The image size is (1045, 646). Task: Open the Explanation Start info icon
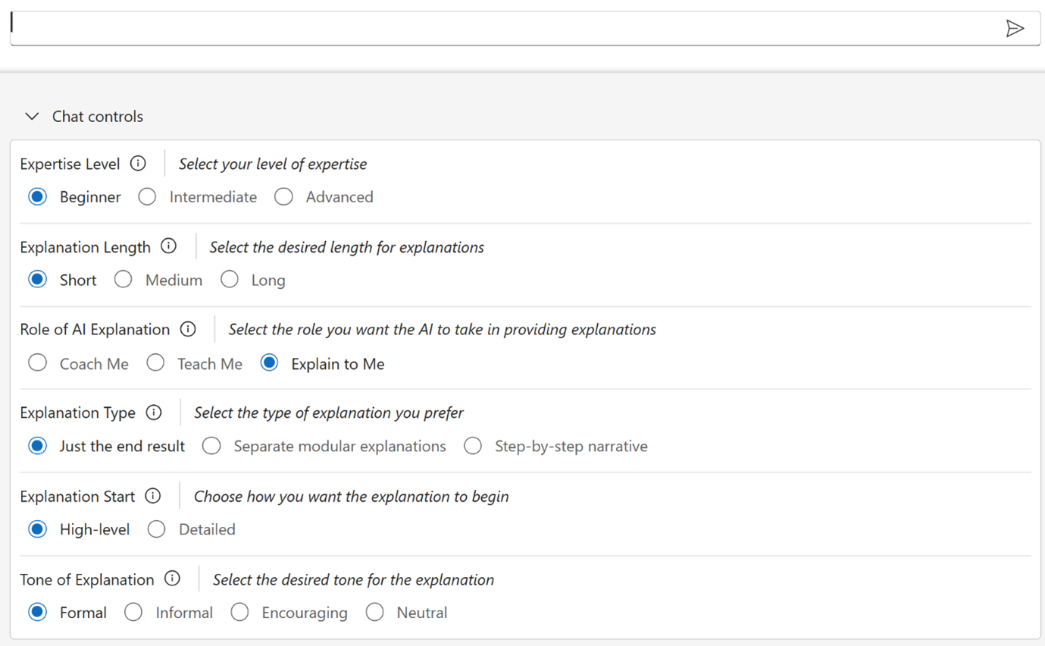(153, 496)
